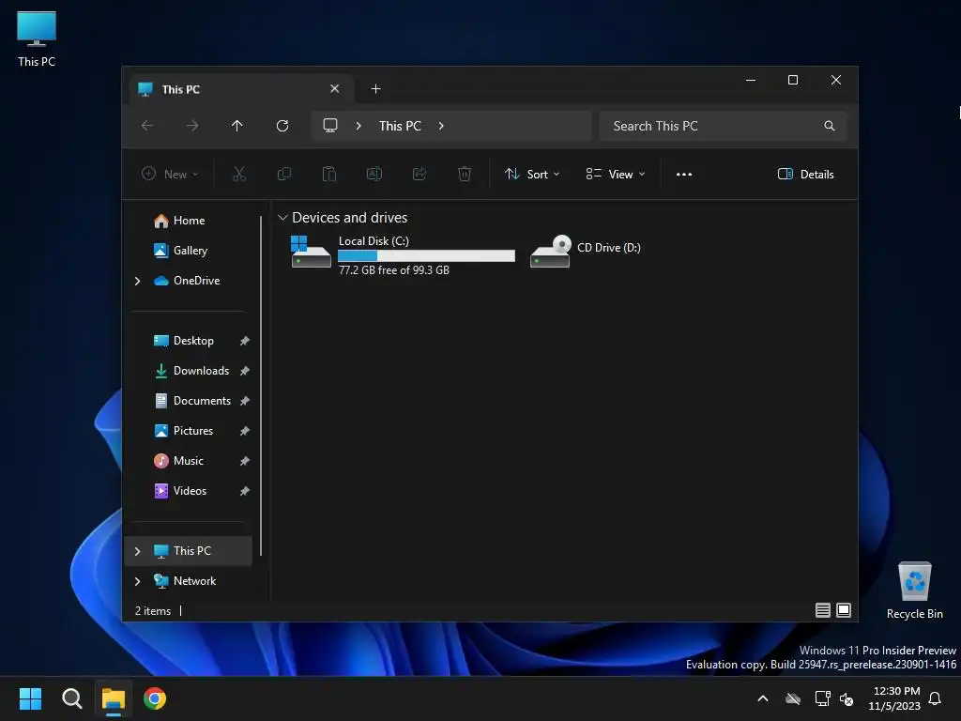Click the magnifier icon in search box
Screen dimensions: 961x721
830,126
